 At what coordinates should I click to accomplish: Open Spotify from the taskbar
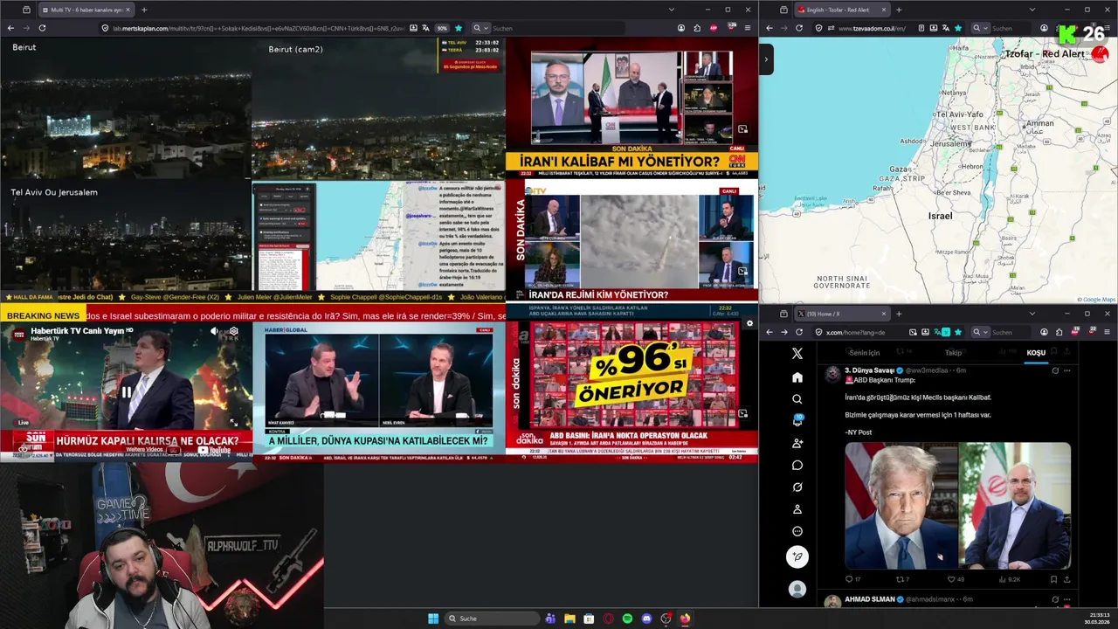pyautogui.click(x=627, y=619)
